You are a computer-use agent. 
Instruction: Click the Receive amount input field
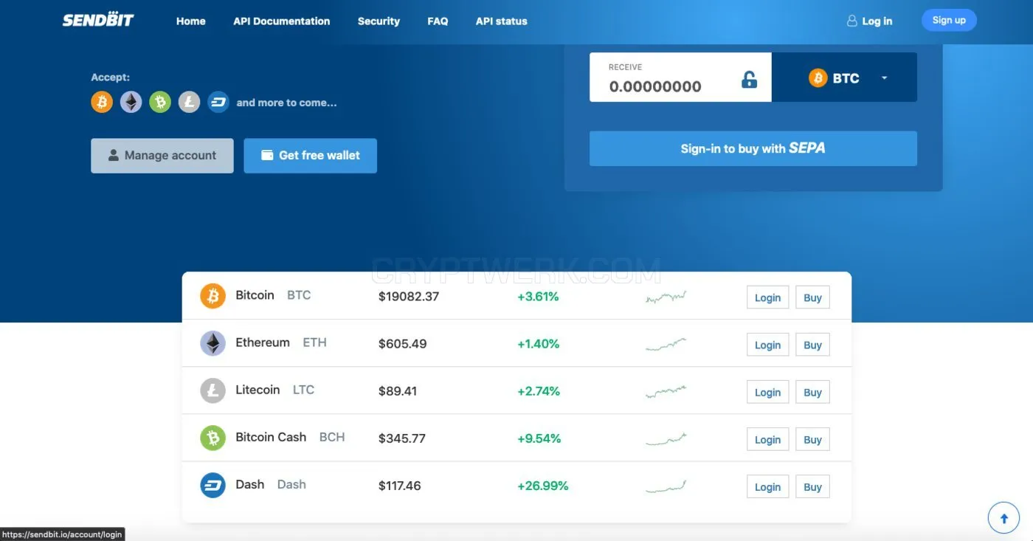680,77
